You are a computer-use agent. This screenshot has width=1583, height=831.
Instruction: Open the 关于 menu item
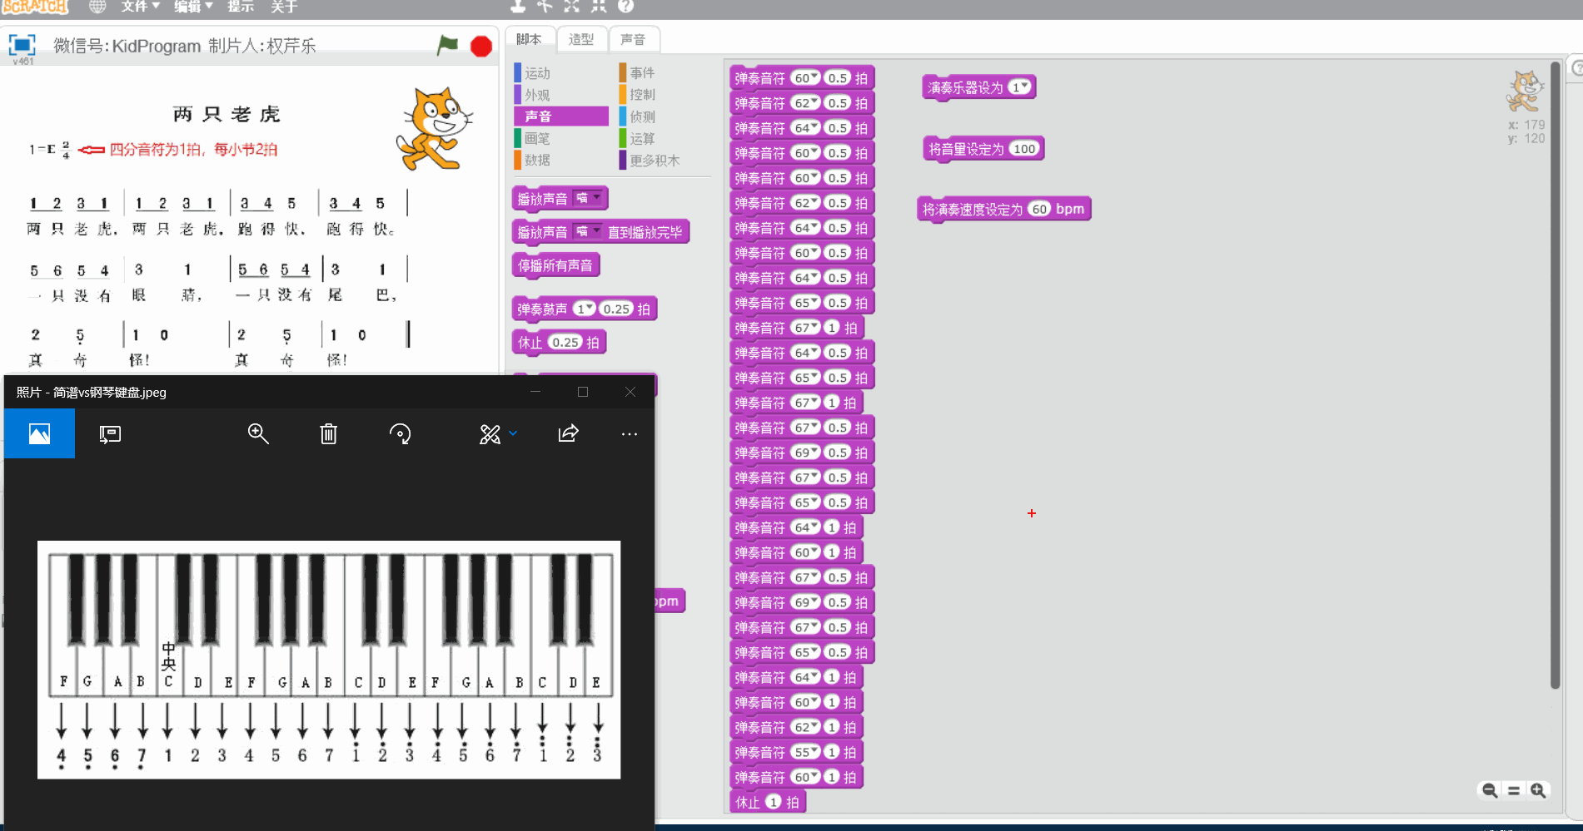pyautogui.click(x=284, y=7)
